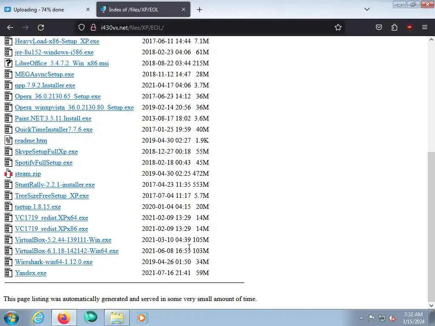This screenshot has height=326, width=435.
Task: Click the Opera_36.0.2130.65_Setup.exe link
Action: (x=58, y=96)
